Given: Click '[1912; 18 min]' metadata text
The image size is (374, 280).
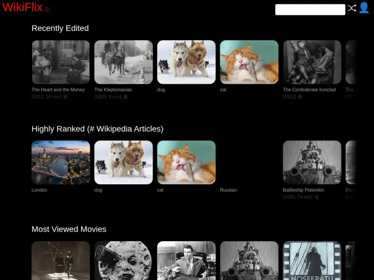Looking at the screenshot, I should click(x=46, y=97).
